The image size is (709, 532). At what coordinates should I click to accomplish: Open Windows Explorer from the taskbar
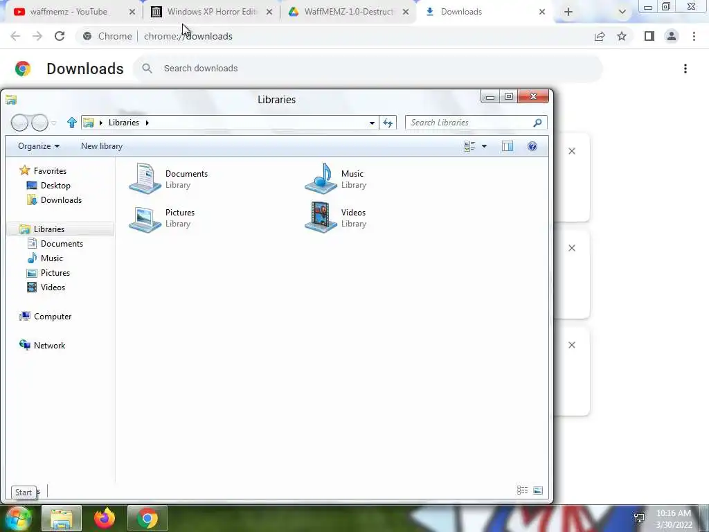[x=62, y=518]
